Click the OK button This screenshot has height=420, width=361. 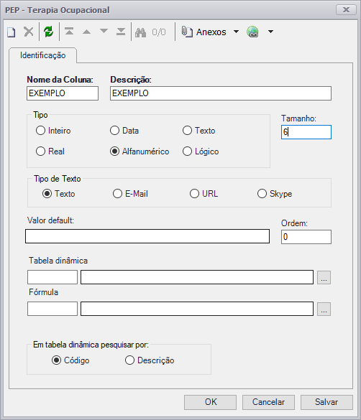click(210, 402)
